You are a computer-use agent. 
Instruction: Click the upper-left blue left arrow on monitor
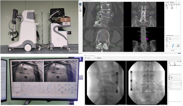pyautogui.click(x=59, y=85)
